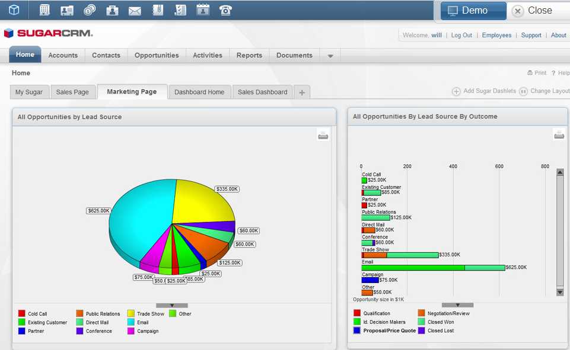
Task: Open the telephone calls icon in top bar
Action: pyautogui.click(x=225, y=10)
